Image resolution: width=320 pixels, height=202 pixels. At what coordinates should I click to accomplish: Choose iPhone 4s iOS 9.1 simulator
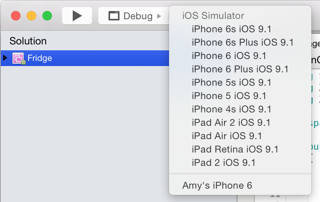pos(240,109)
